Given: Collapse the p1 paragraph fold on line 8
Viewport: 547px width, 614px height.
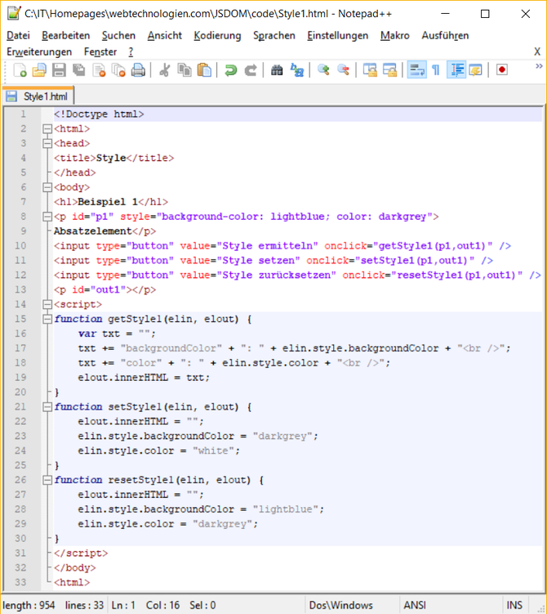Looking at the screenshot, I should (x=47, y=217).
